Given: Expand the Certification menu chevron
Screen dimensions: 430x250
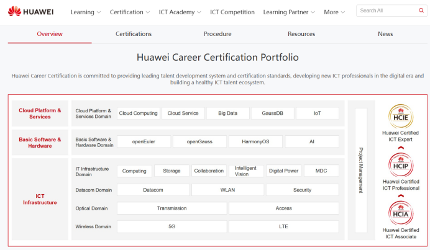Looking at the screenshot, I should 148,12.
